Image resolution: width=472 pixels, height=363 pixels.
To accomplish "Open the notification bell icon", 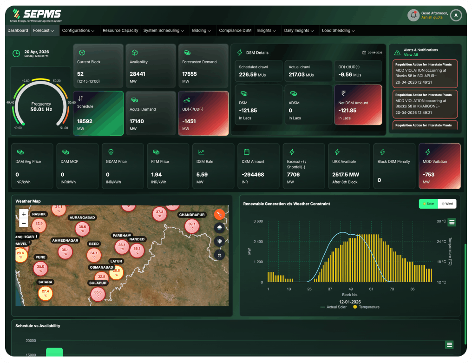I will [x=413, y=15].
